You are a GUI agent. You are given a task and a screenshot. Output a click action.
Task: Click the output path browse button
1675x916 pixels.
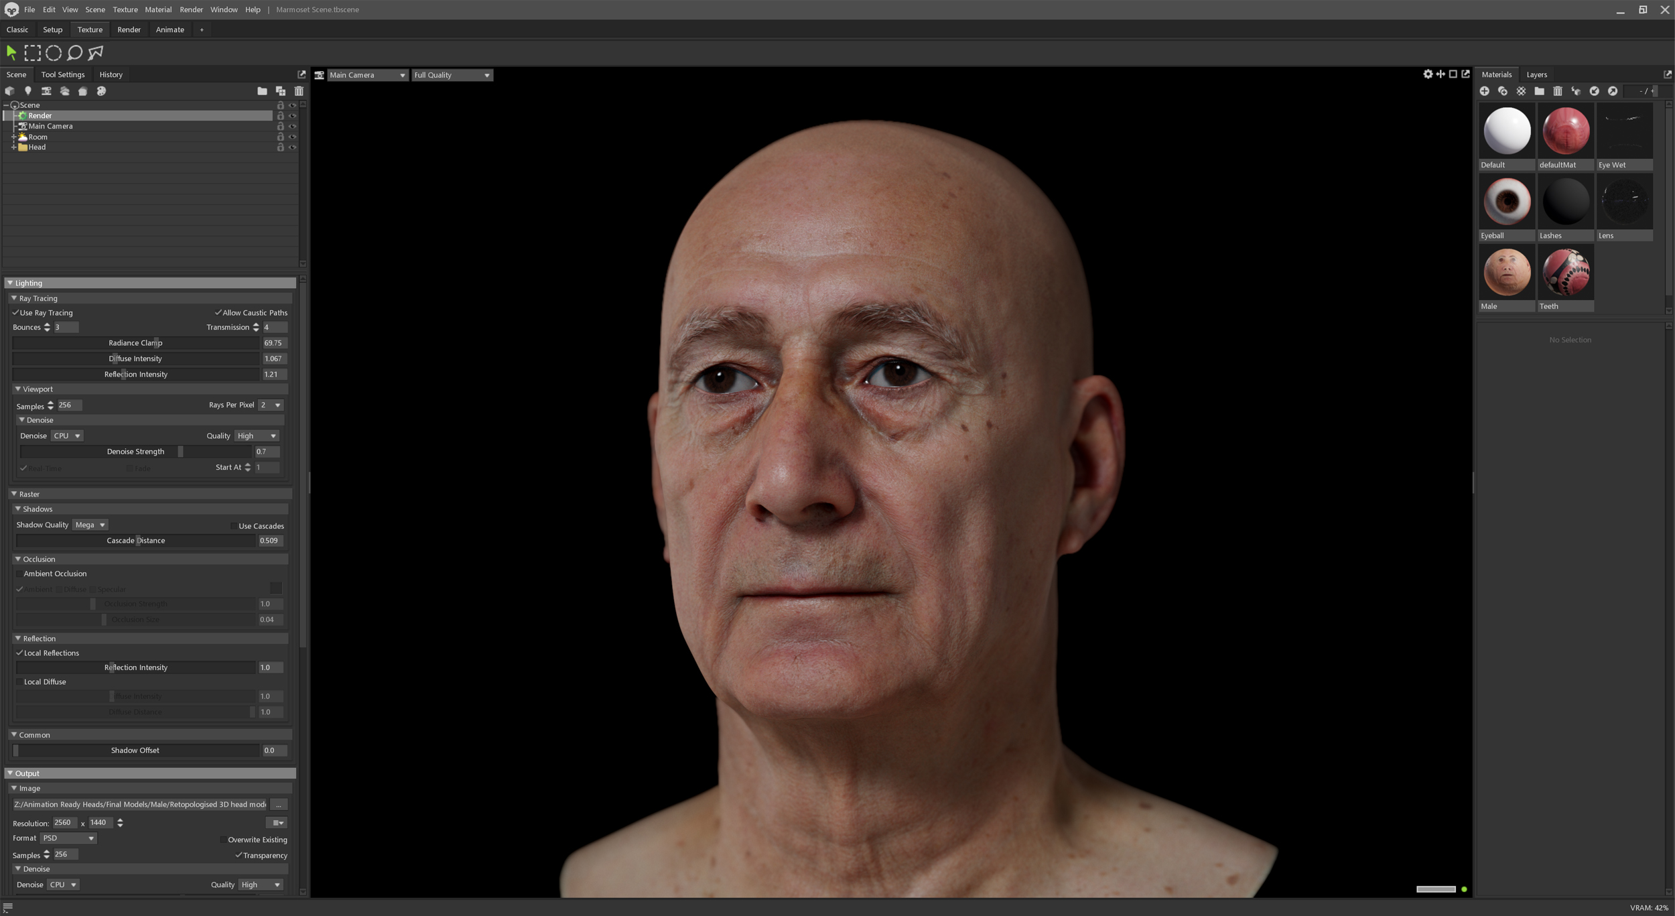(x=279, y=804)
